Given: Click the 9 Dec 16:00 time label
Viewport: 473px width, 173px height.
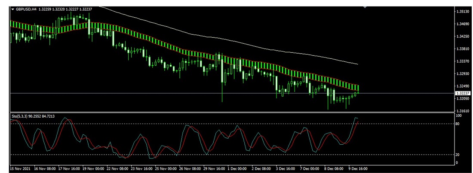Looking at the screenshot, I should point(357,168).
